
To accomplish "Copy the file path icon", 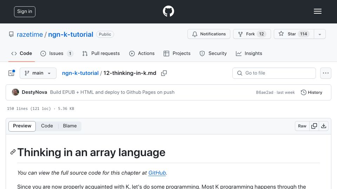I will tap(164, 73).
